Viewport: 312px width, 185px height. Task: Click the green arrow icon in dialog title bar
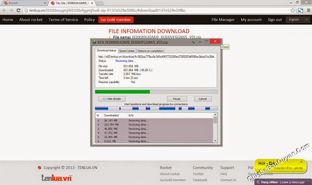193,42
